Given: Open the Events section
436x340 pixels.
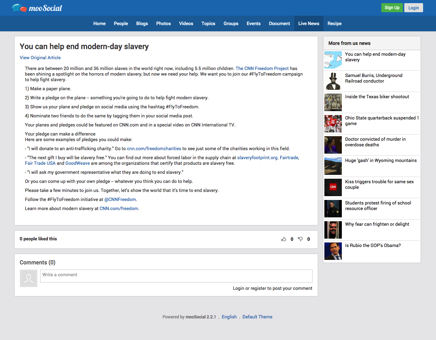Looking at the screenshot, I should pos(254,23).
